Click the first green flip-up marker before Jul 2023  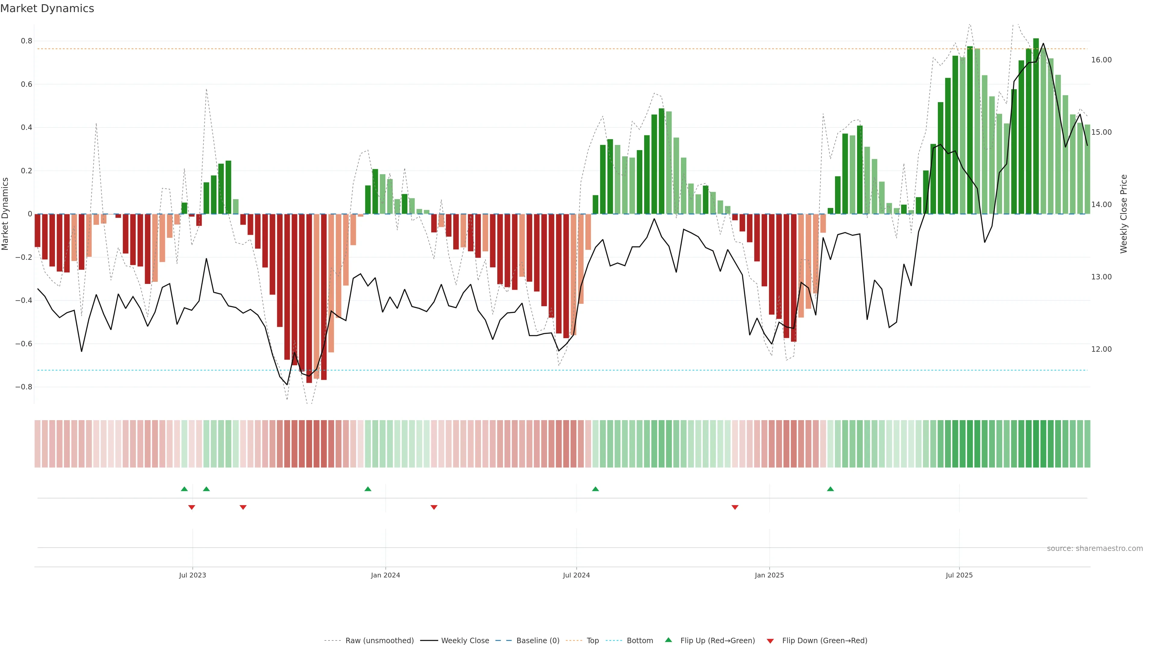184,489
